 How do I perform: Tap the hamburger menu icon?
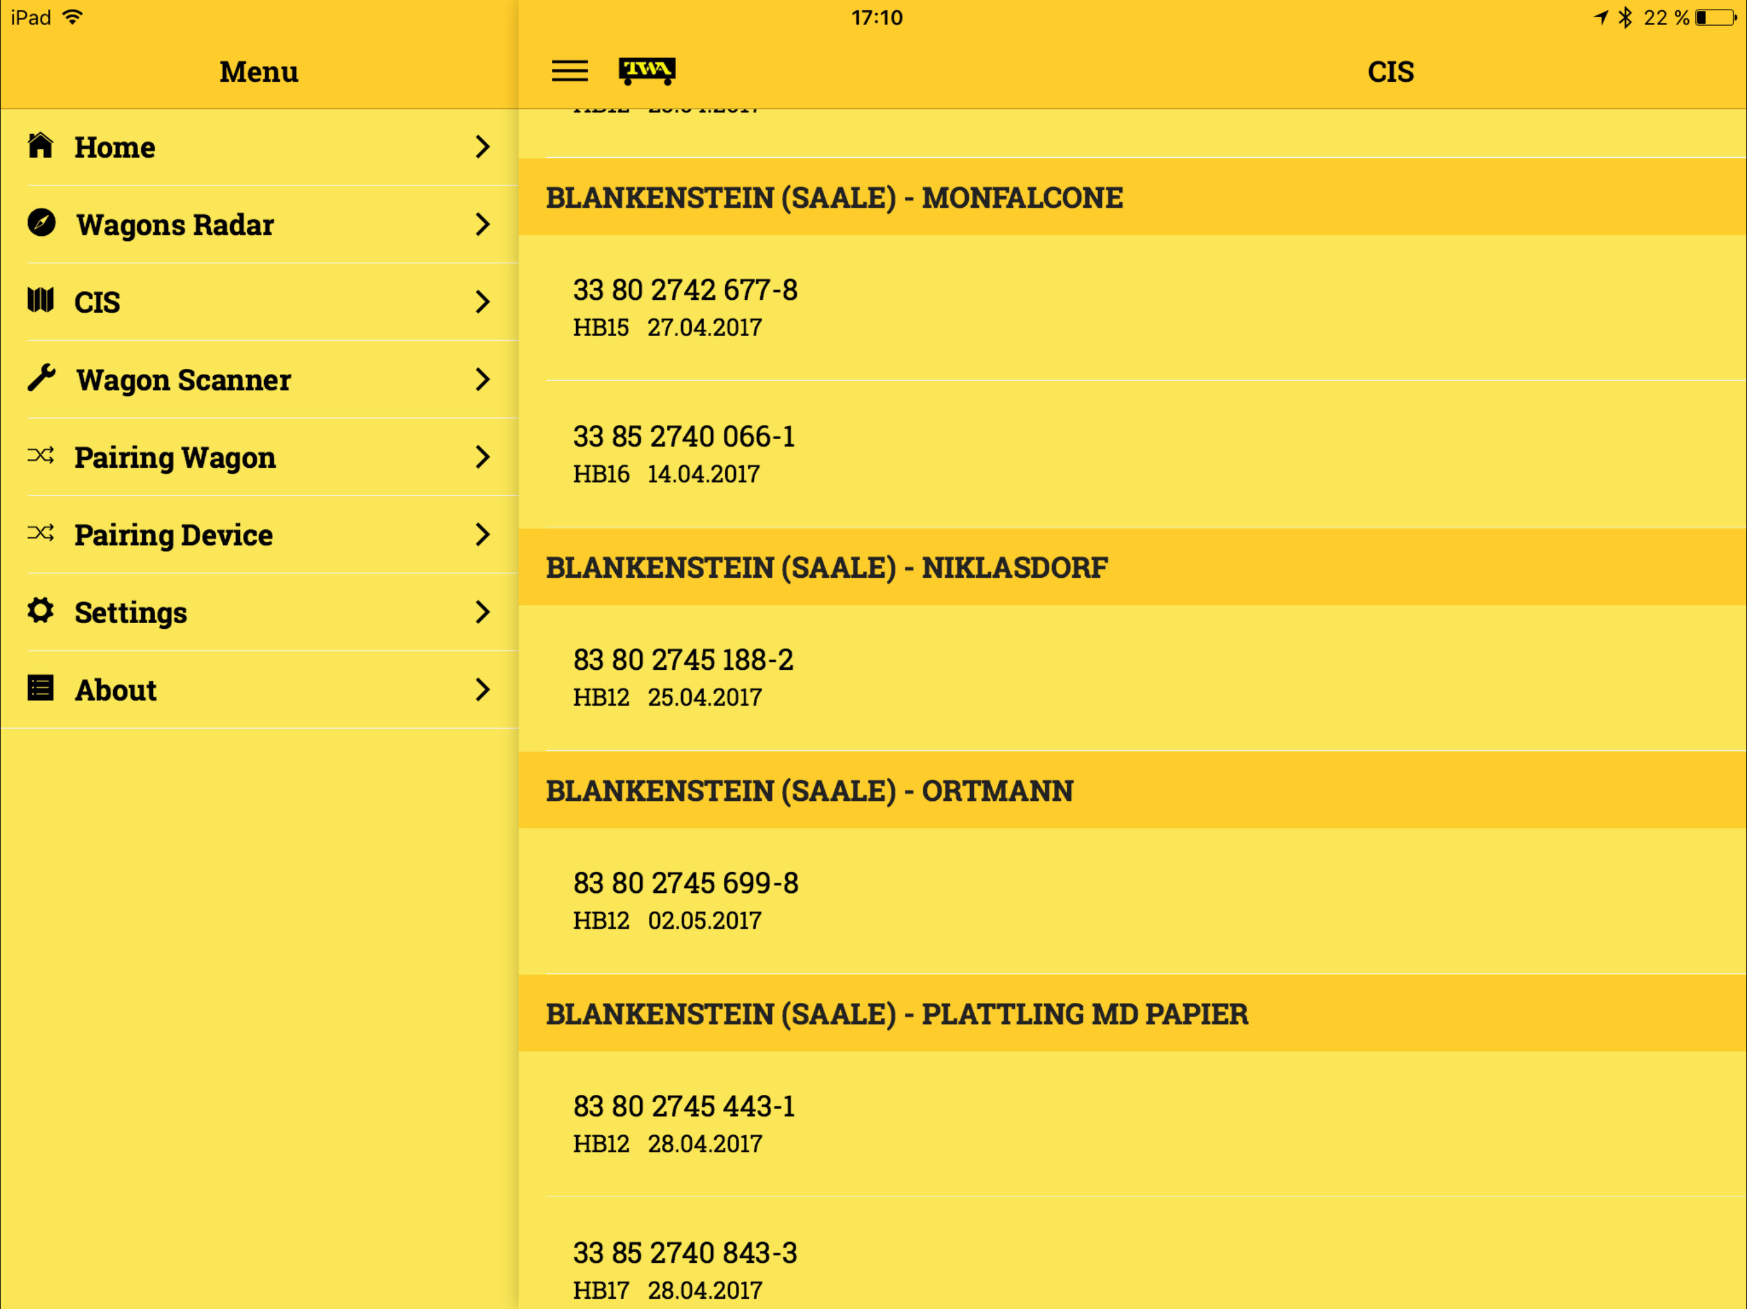(x=569, y=71)
